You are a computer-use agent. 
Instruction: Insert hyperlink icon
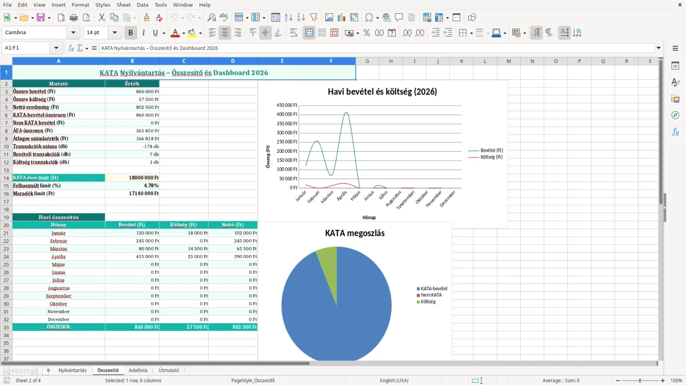(386, 18)
